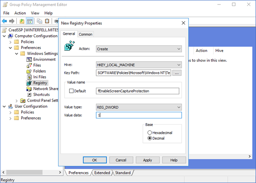The width and height of the screenshot is (256, 183).
Task: Switch to the Preferences bottom tab
Action: coord(79,173)
